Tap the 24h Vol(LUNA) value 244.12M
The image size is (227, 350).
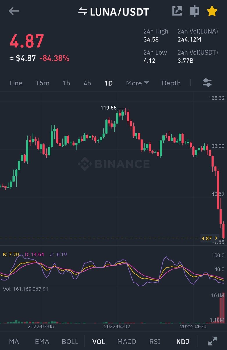click(x=190, y=40)
